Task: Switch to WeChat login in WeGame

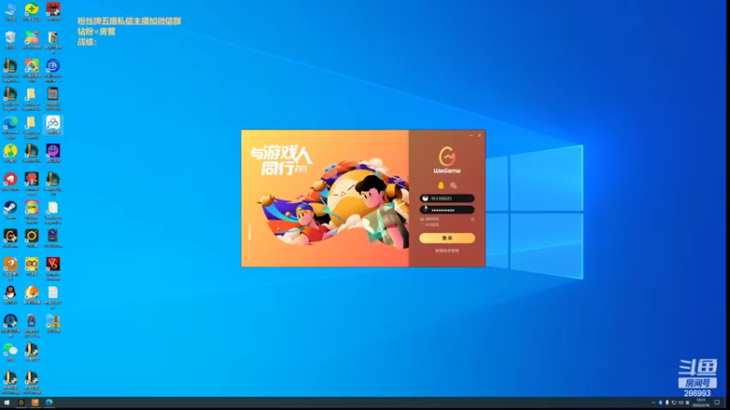Action: pyautogui.click(x=453, y=186)
